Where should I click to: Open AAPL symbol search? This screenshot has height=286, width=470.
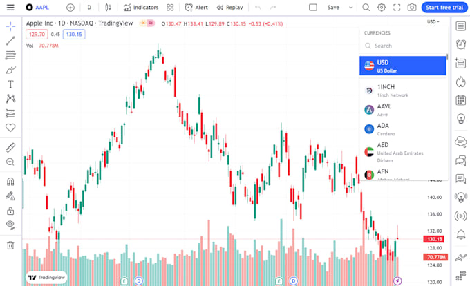pyautogui.click(x=37, y=7)
